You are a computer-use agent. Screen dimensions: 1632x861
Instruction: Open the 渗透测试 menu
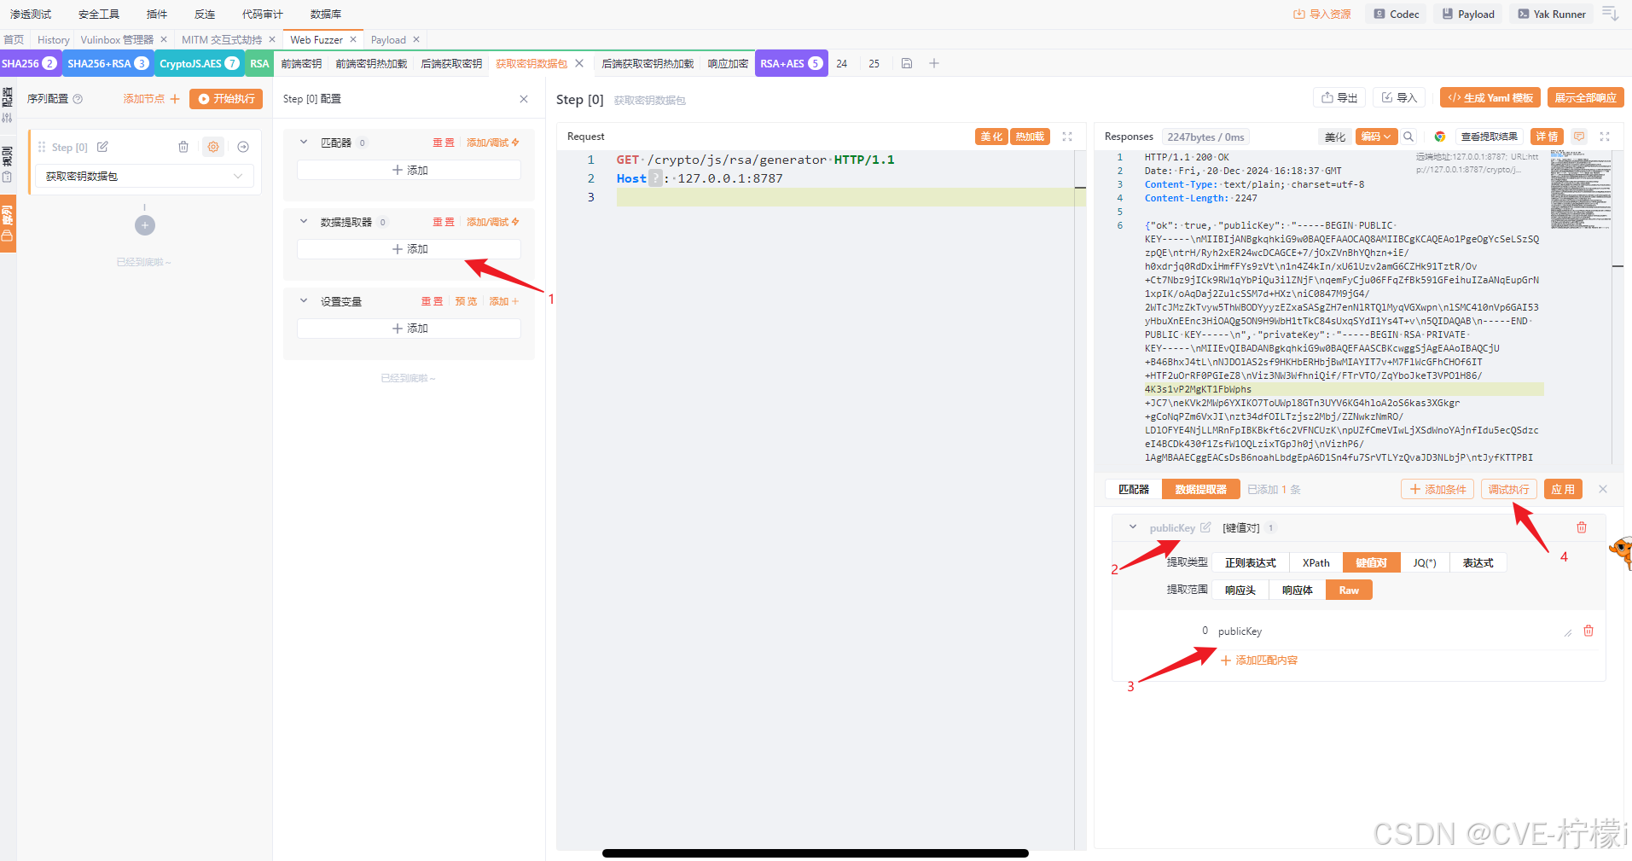31,14
